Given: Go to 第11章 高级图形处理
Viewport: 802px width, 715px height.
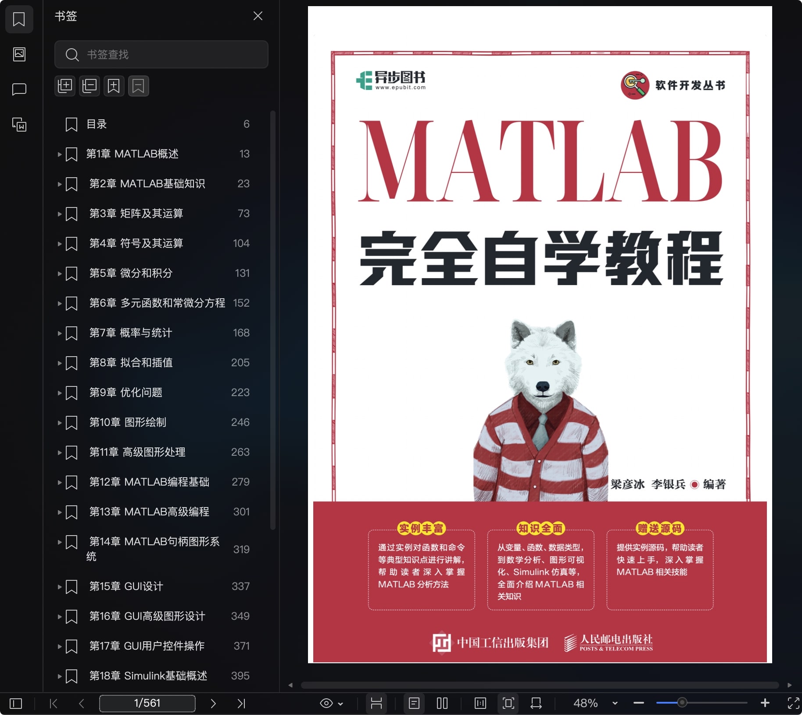Looking at the screenshot, I should point(137,452).
